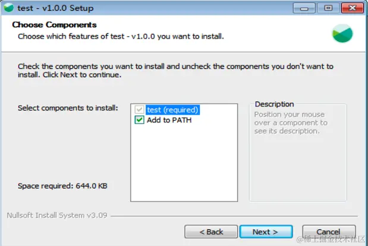368x246 pixels.
Task: Maximize the Setup window
Action: pyautogui.click(x=328, y=8)
